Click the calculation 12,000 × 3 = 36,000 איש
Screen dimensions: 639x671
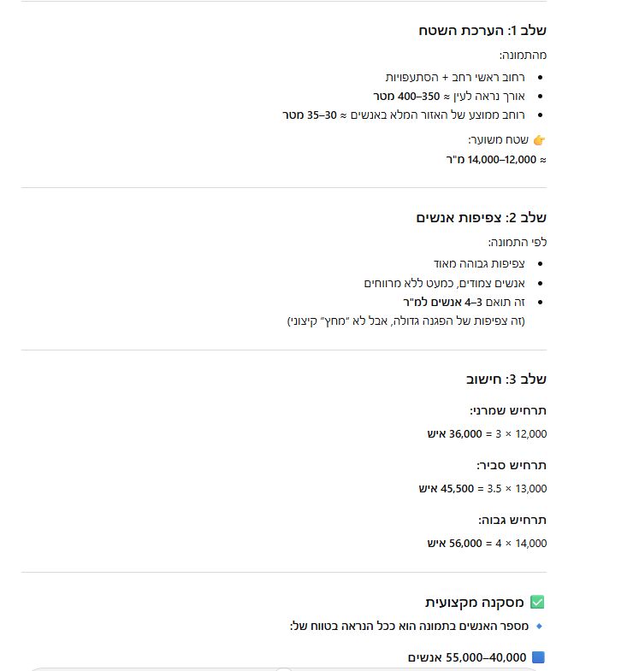tap(487, 434)
